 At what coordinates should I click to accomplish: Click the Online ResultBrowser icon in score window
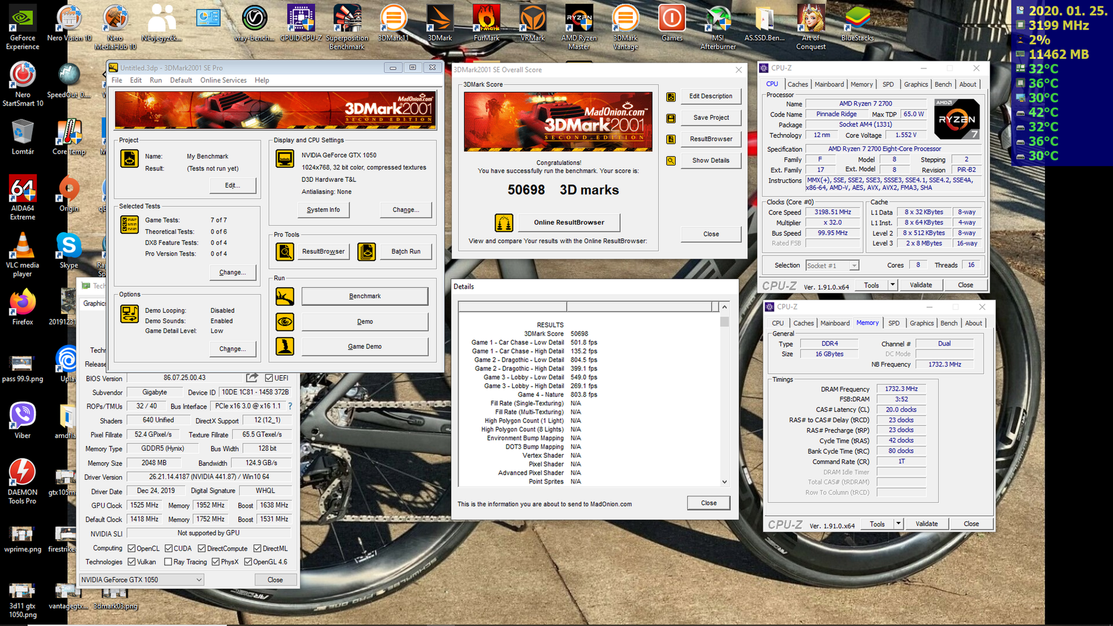coord(504,222)
